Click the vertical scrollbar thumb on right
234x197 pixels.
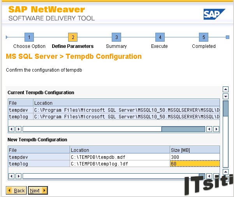[x=225, y=109]
